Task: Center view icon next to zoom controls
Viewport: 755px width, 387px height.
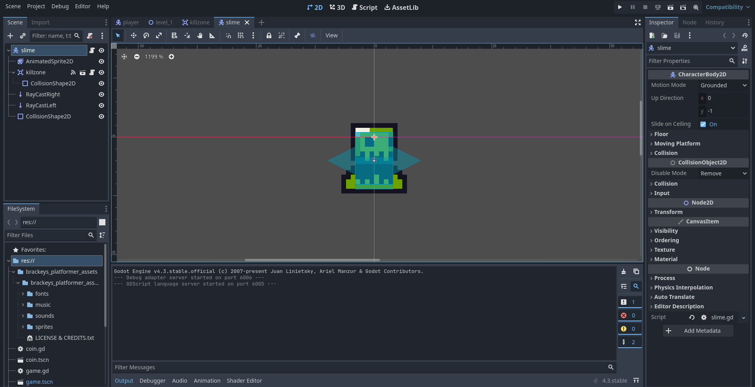Action: point(124,57)
